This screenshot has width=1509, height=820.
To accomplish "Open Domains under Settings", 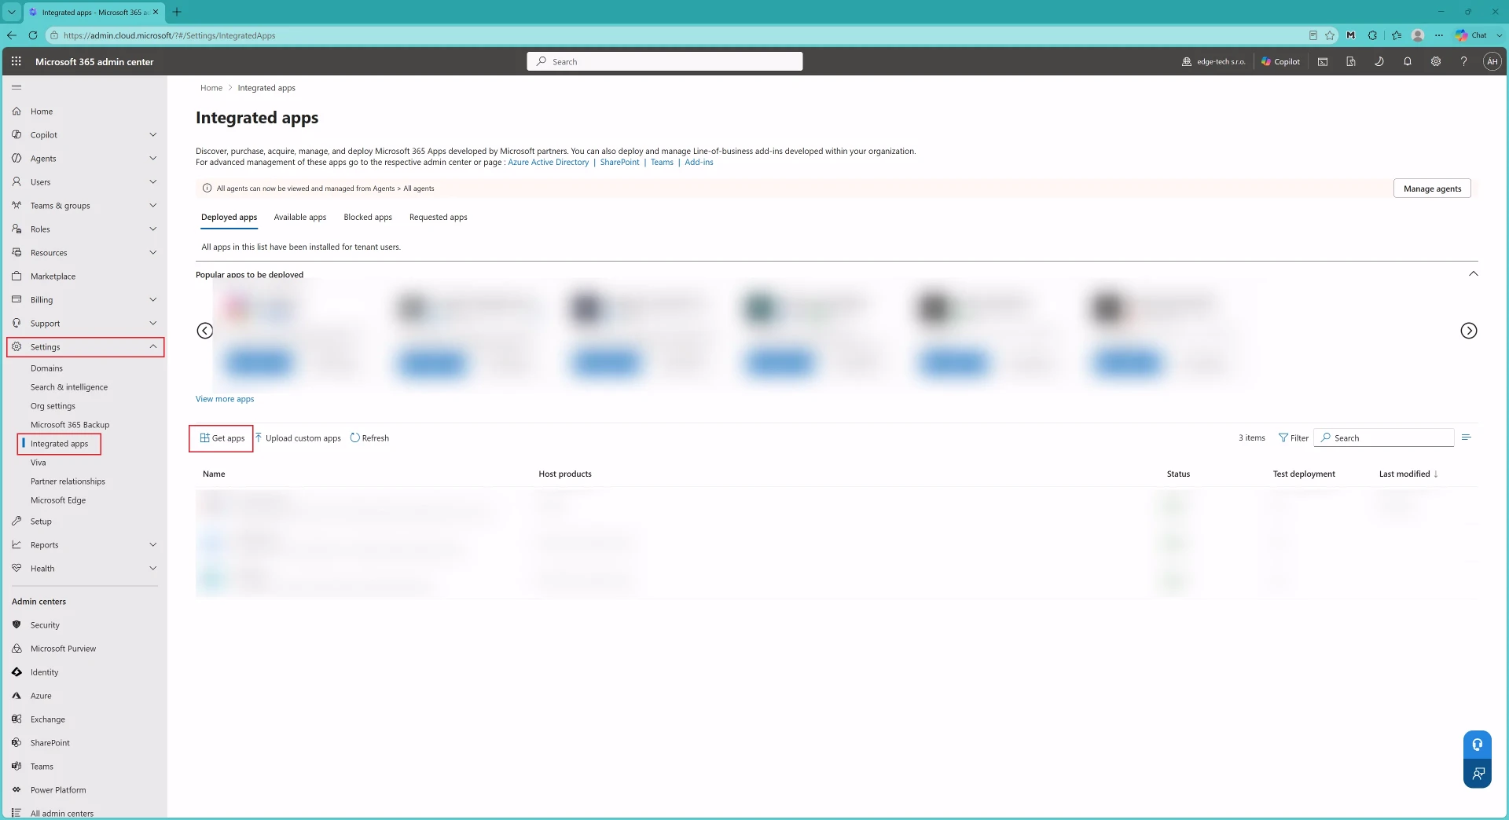I will click(46, 368).
